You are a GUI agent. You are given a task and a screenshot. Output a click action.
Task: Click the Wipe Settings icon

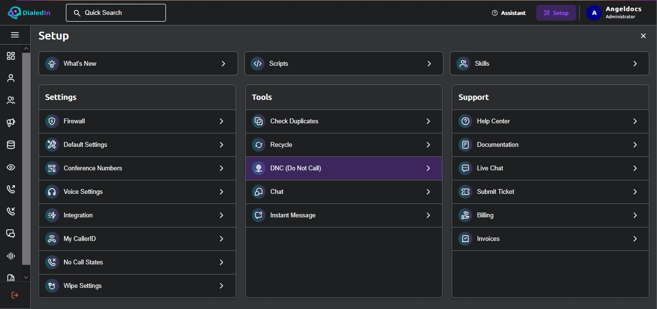pyautogui.click(x=52, y=286)
